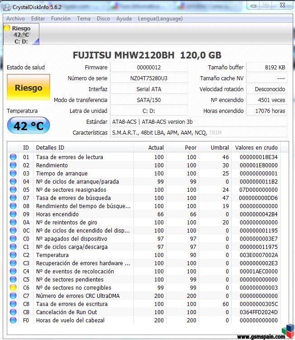Click status icon for CRC UltraDMA row
This screenshot has width=295, height=340.
click(13, 296)
